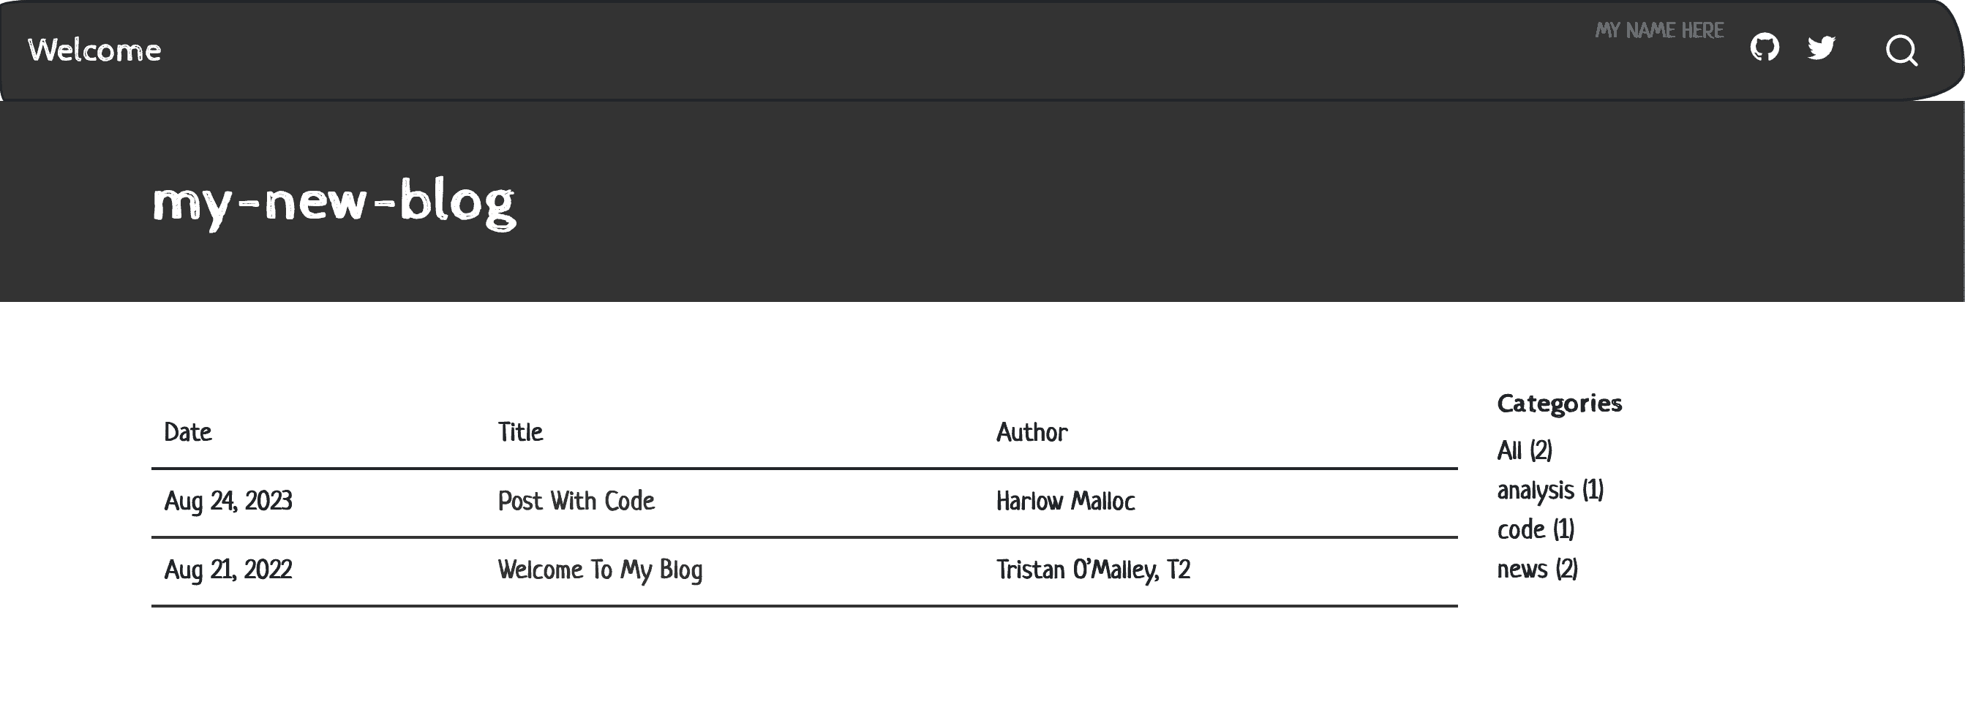The width and height of the screenshot is (1965, 715).
Task: Sort the listing by Author column
Action: click(1032, 432)
